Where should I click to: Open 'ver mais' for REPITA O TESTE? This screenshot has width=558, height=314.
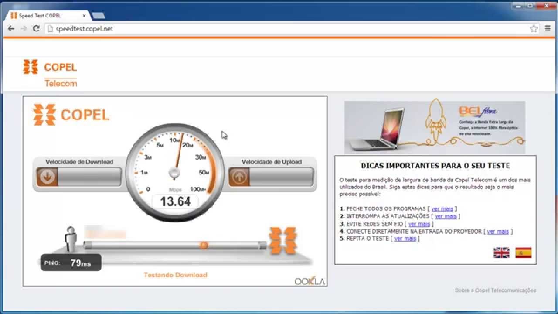point(405,239)
